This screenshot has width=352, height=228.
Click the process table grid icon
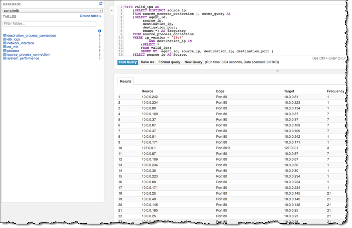[5, 51]
